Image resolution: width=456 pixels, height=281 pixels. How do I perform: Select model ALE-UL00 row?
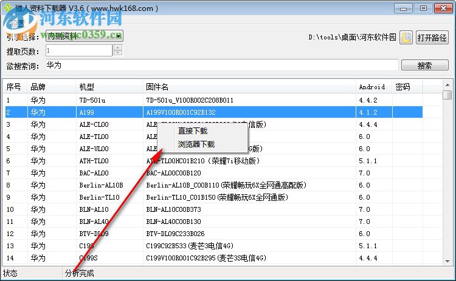214,149
